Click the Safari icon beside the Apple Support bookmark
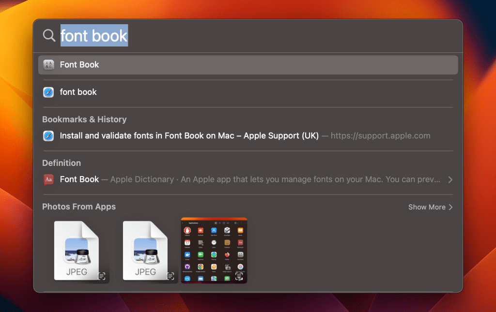Image resolution: width=496 pixels, height=312 pixels. pos(48,136)
